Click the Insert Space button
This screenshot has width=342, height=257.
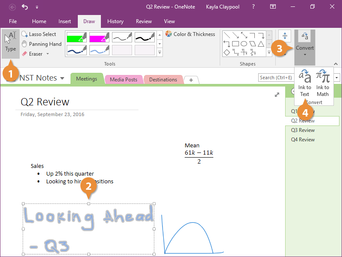pyautogui.click(x=284, y=36)
